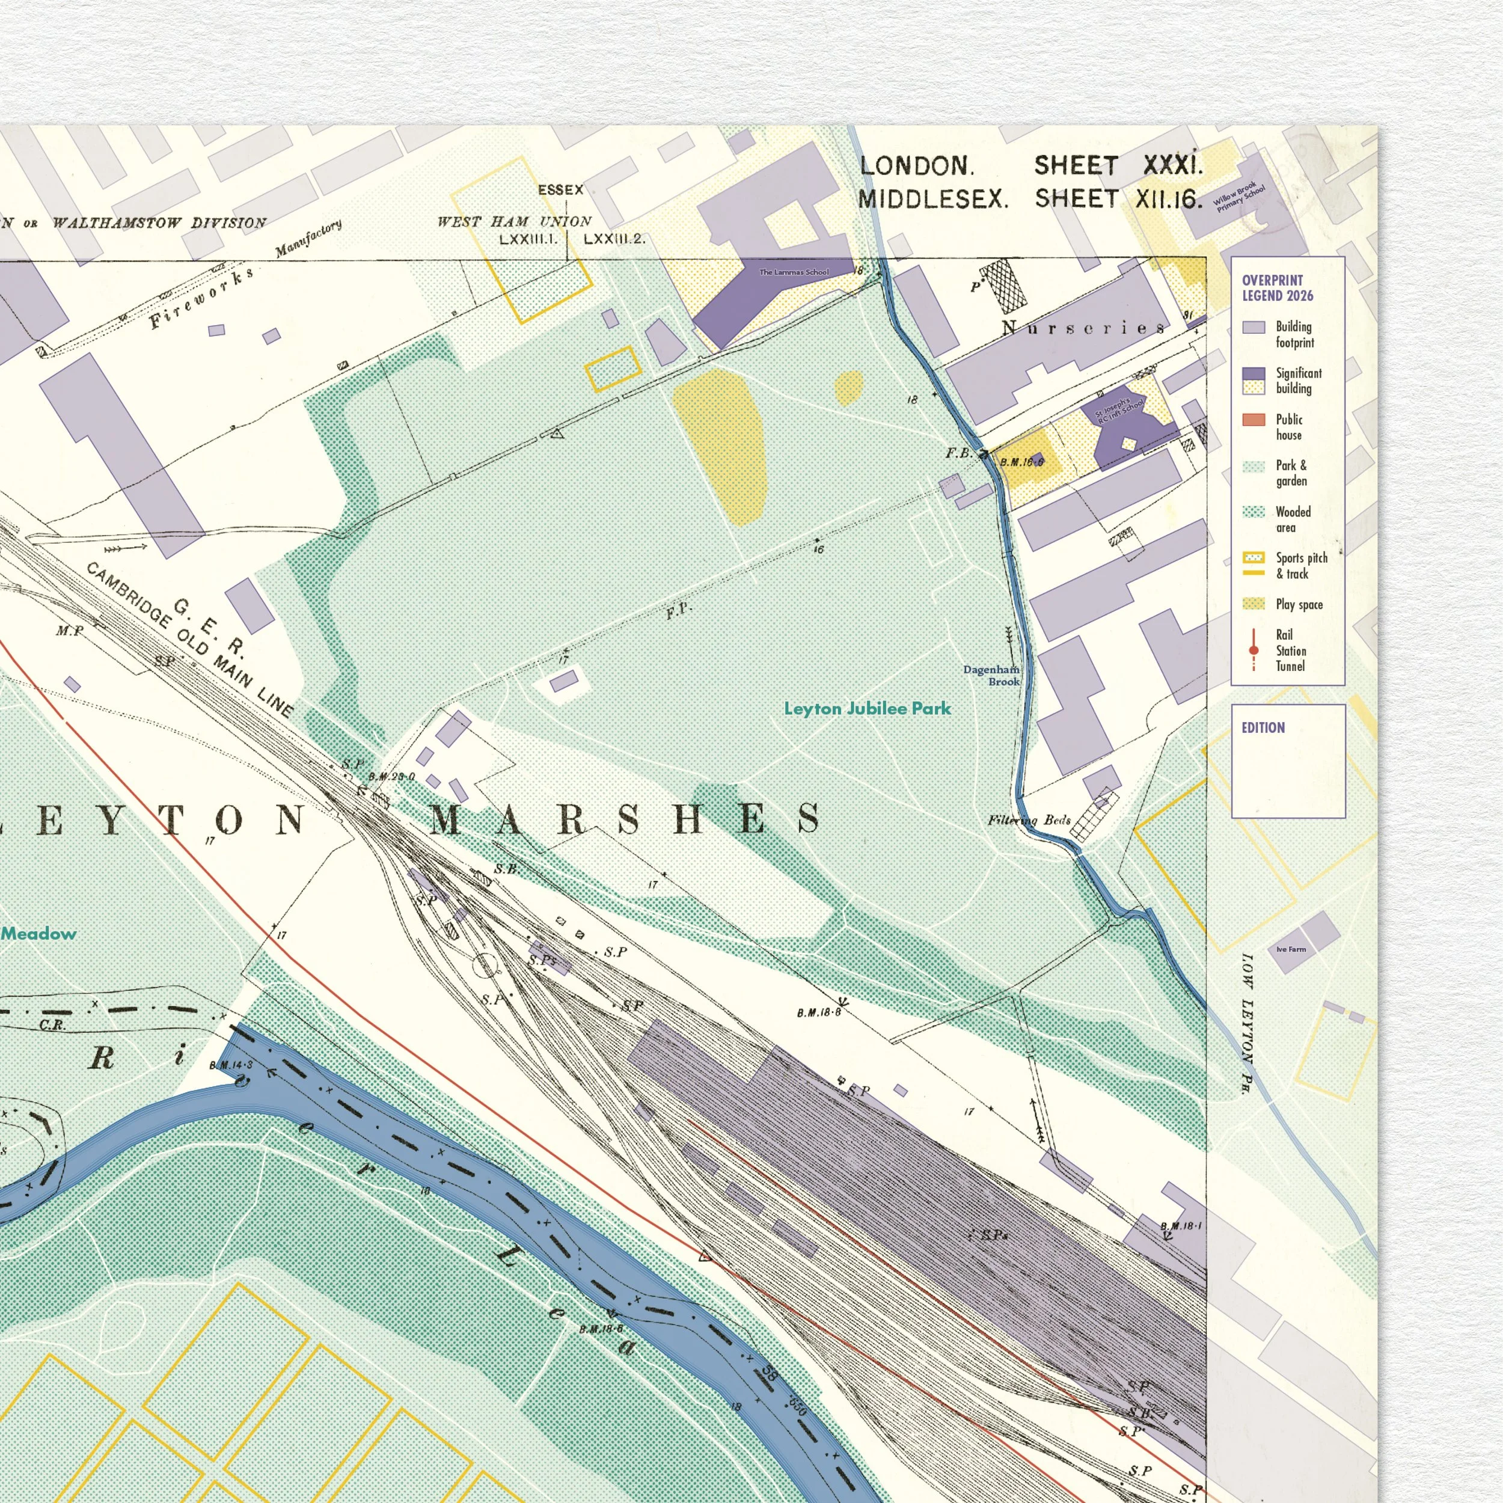The height and width of the screenshot is (1503, 1503).
Task: Click the Wooded area legend swatch
Action: [1254, 512]
